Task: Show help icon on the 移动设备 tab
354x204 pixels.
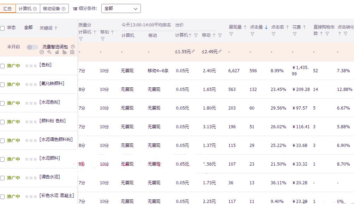Action: [x=64, y=9]
